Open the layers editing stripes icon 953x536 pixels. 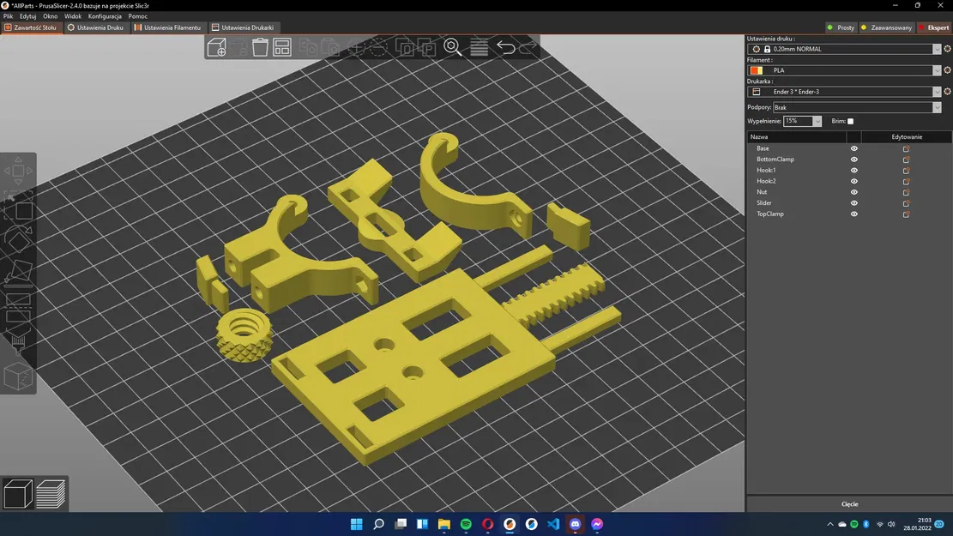coord(479,47)
